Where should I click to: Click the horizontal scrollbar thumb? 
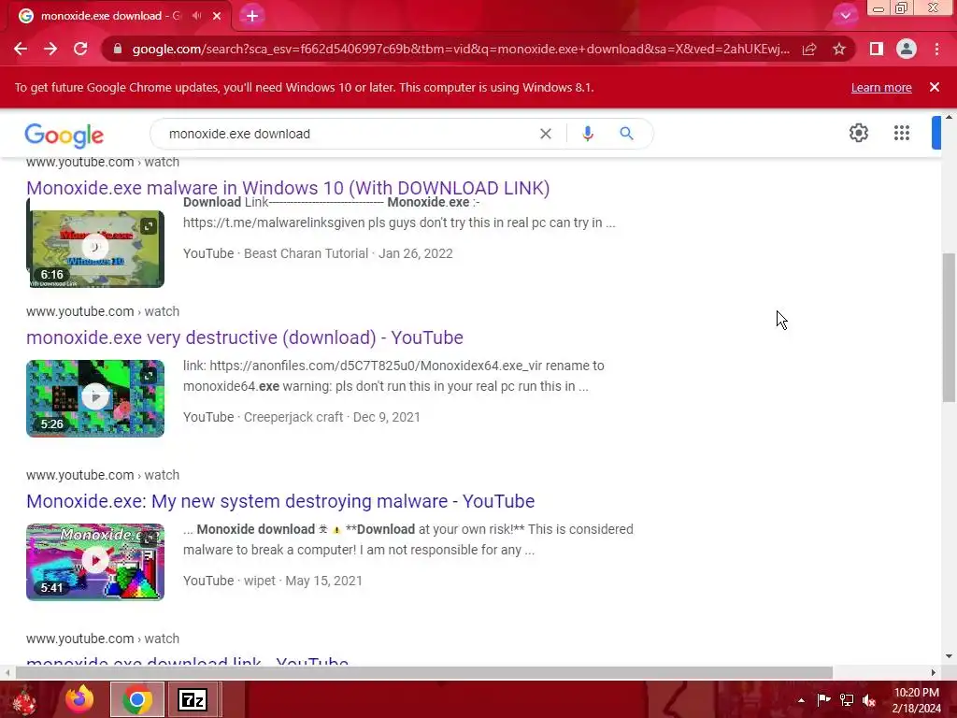(x=424, y=673)
